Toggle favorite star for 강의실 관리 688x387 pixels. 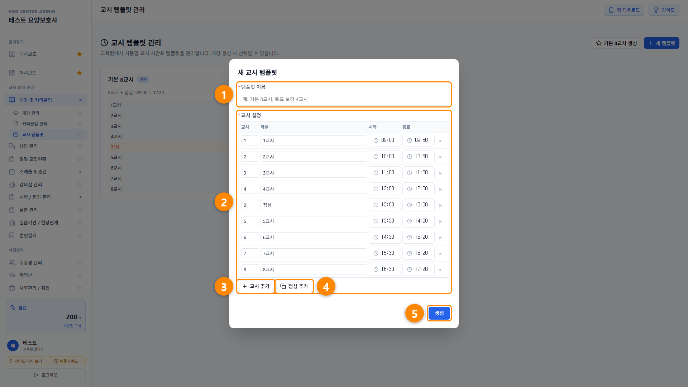(x=80, y=185)
